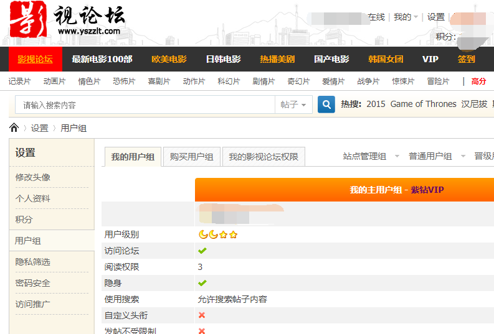Open the red 高分 link
The image size is (494, 334).
[479, 81]
